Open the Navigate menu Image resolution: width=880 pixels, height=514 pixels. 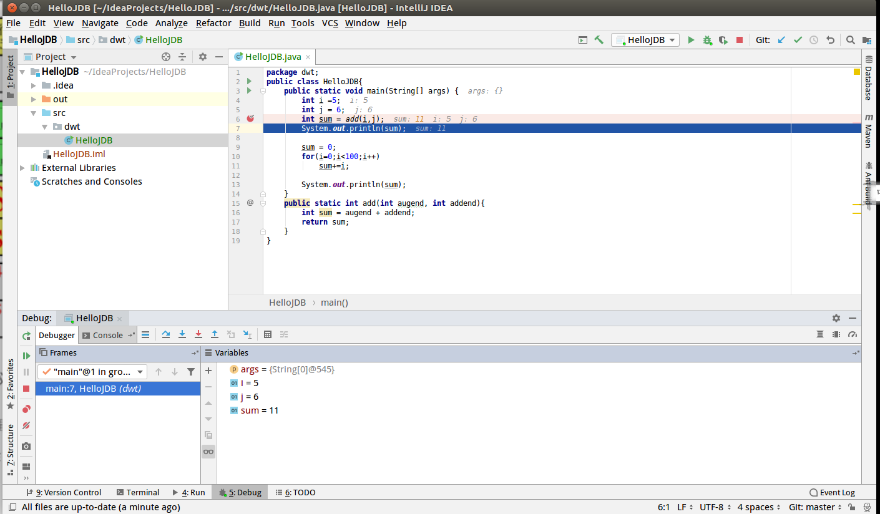[x=100, y=23]
